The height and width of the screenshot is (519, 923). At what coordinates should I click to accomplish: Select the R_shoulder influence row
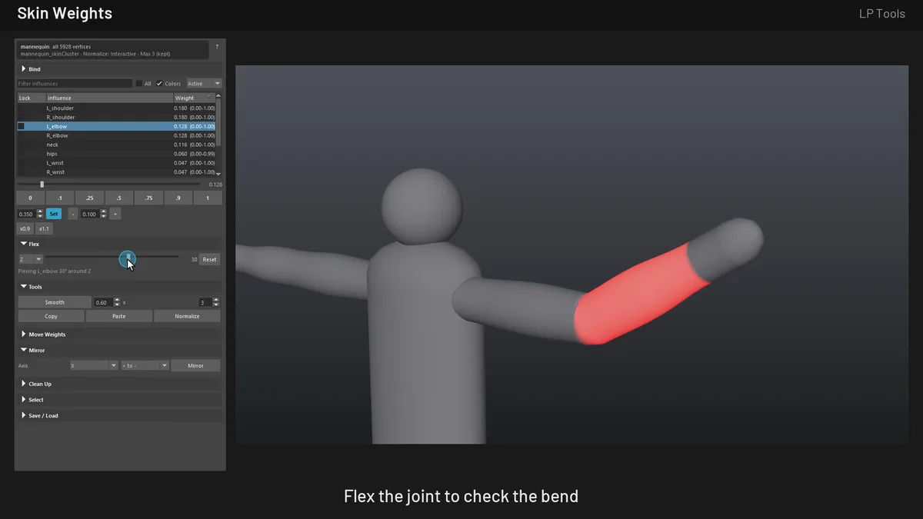pyautogui.click(x=116, y=118)
